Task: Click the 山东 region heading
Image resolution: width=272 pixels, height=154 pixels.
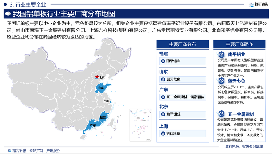Action: point(164,72)
